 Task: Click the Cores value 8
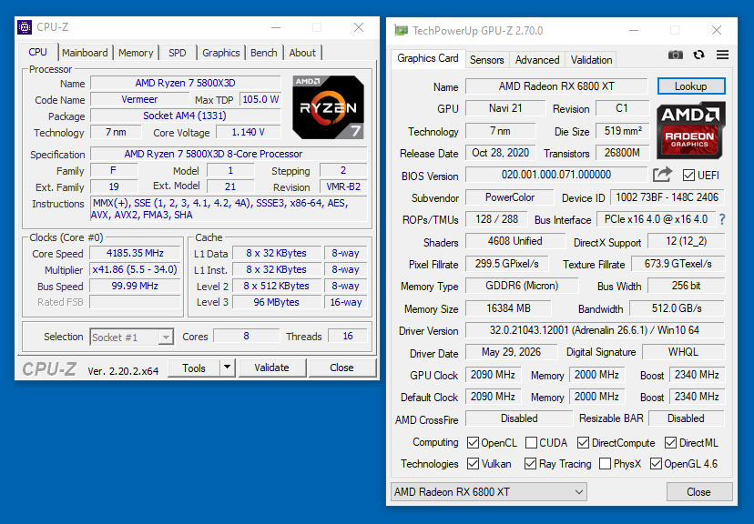(x=246, y=337)
